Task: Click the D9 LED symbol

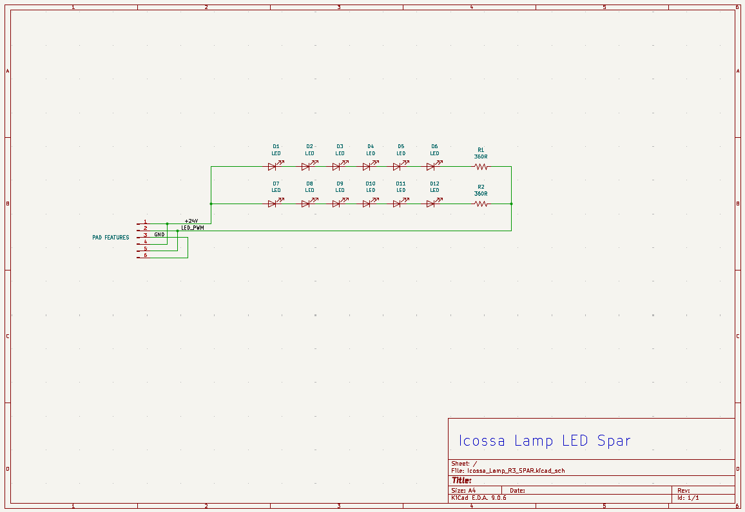Action: (x=336, y=204)
